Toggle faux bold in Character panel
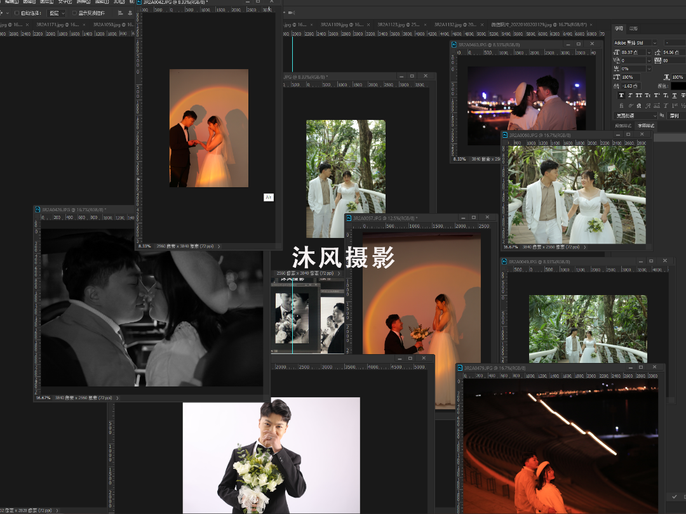Image resolution: width=686 pixels, height=514 pixels. click(x=621, y=95)
